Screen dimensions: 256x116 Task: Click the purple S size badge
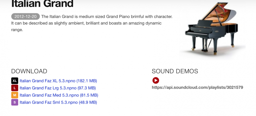click(x=15, y=102)
